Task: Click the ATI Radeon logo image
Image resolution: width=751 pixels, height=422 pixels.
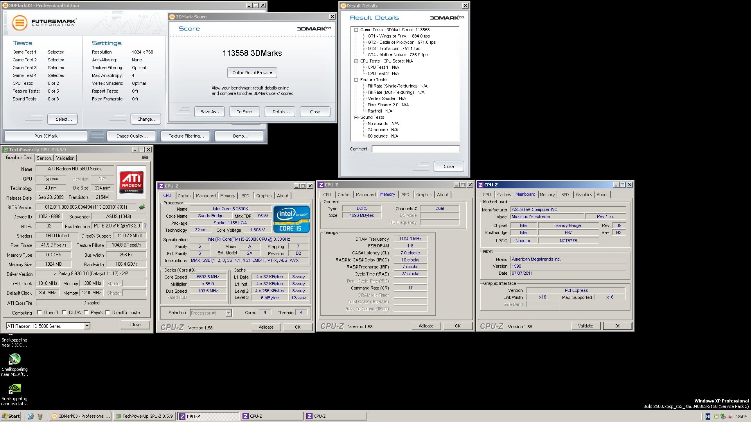Action: click(x=131, y=182)
